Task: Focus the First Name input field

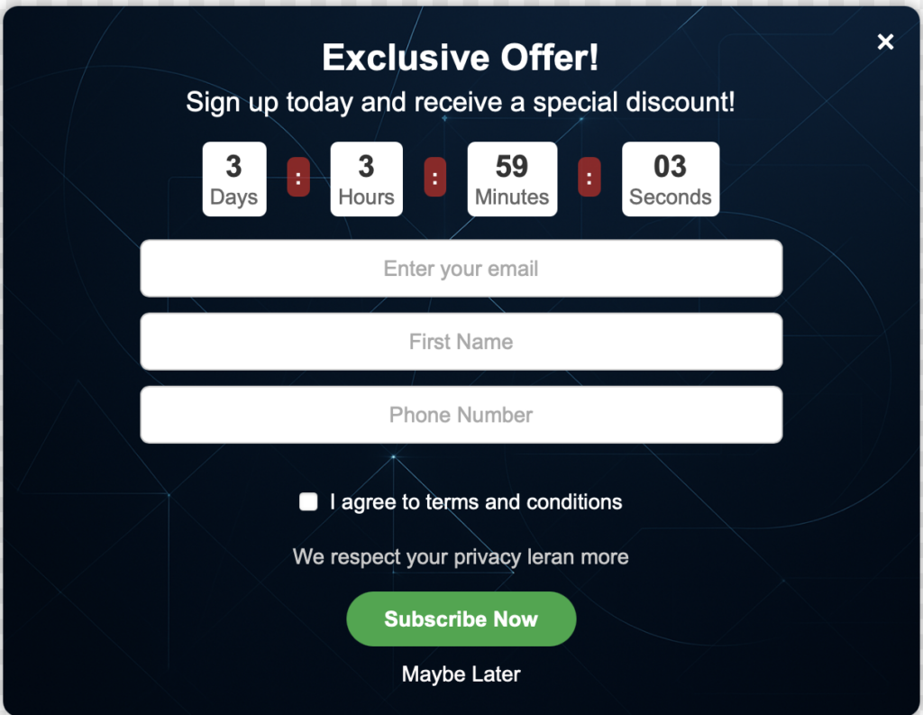Action: pos(461,342)
